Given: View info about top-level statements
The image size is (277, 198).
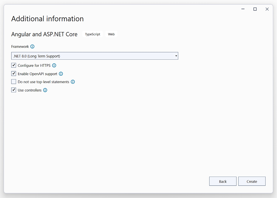Looking at the screenshot, I should (x=73, y=82).
